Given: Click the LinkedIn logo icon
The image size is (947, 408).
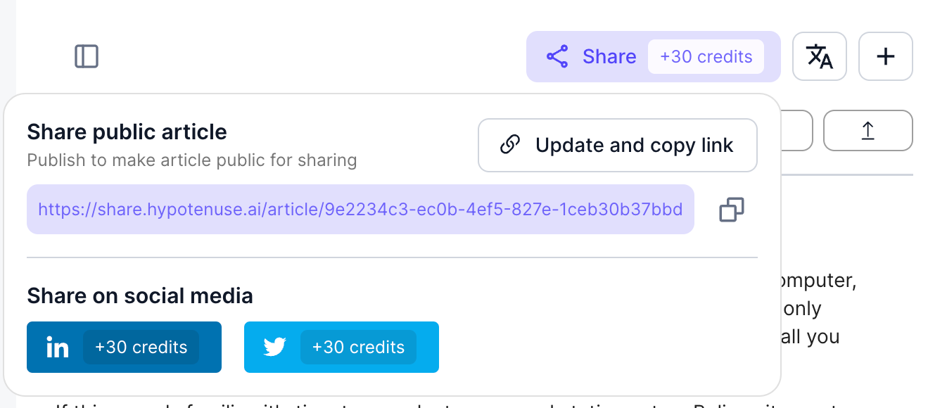Looking at the screenshot, I should point(57,347).
